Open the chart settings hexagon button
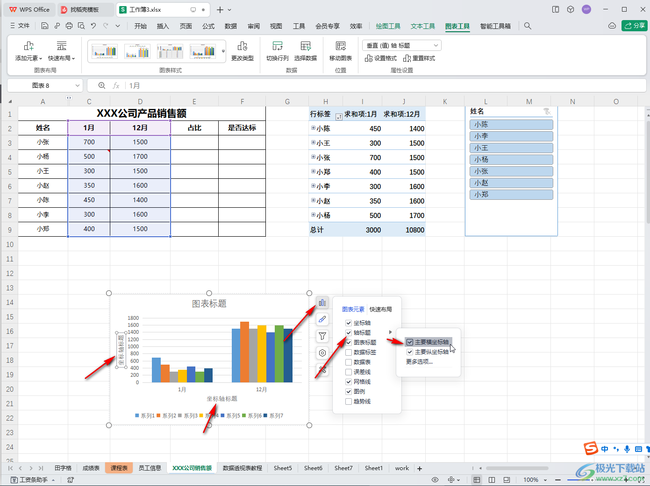 click(322, 353)
